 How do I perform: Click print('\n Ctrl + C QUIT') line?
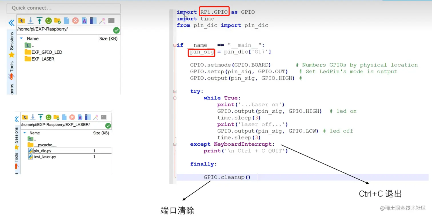[x=246, y=151]
